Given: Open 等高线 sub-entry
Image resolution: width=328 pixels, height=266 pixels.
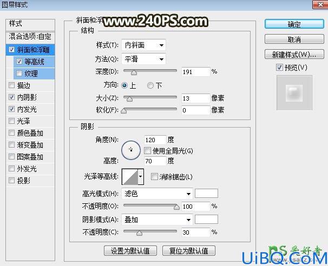Looking at the screenshot, I should pos(35,62).
